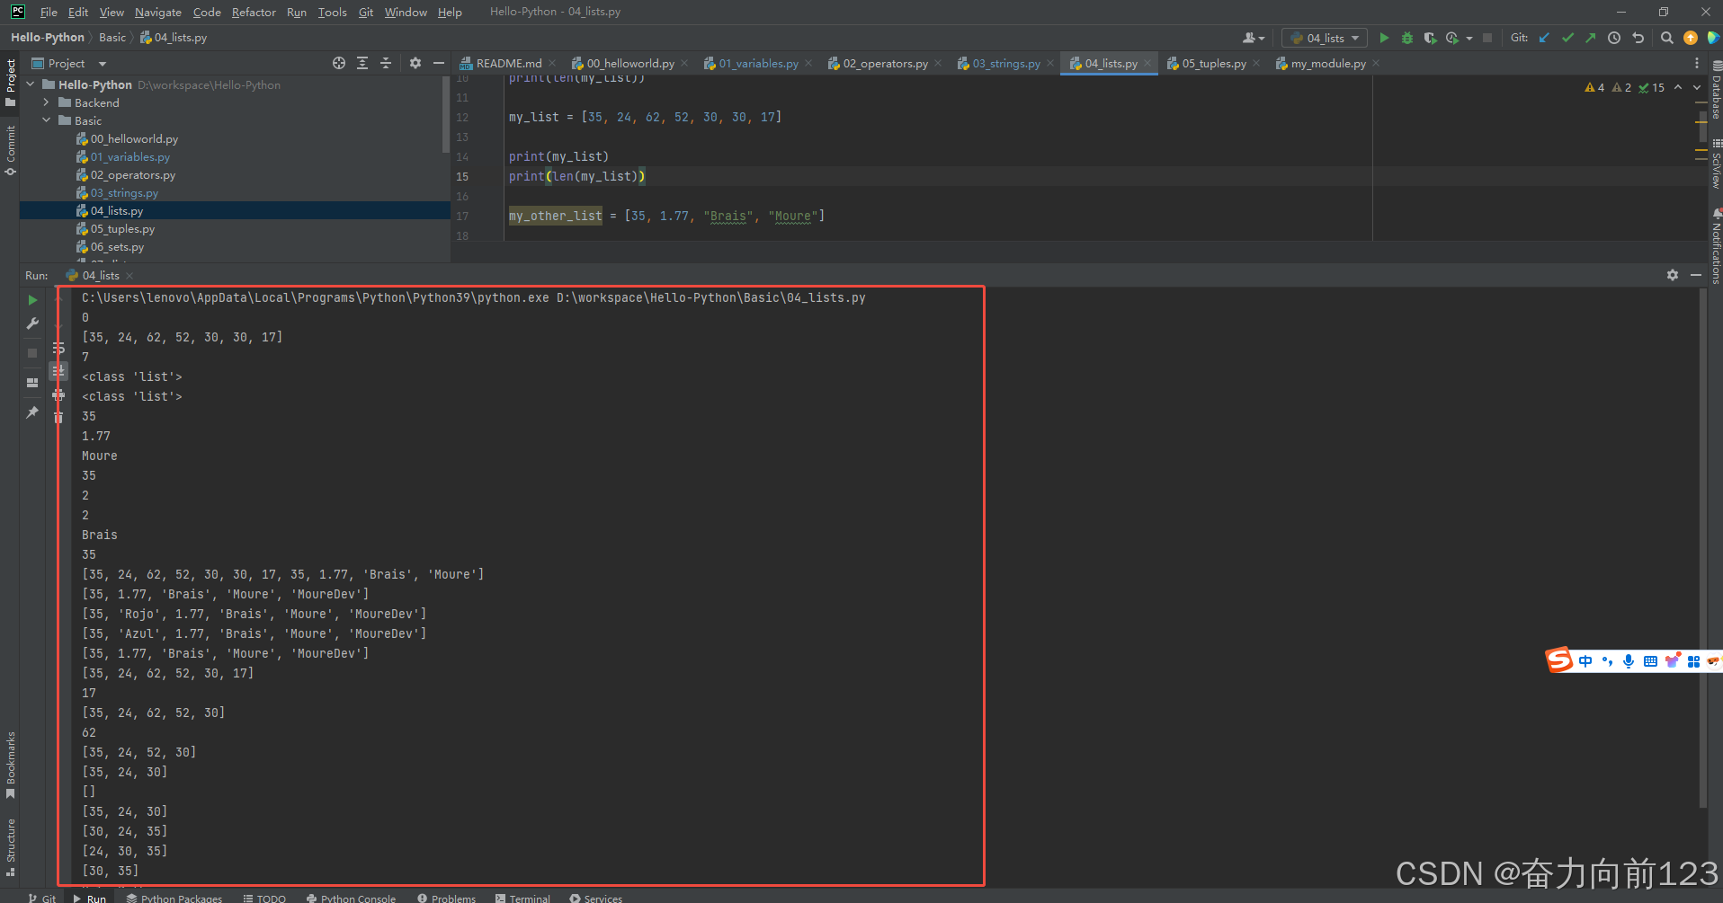Open the Tools menu

(x=332, y=12)
